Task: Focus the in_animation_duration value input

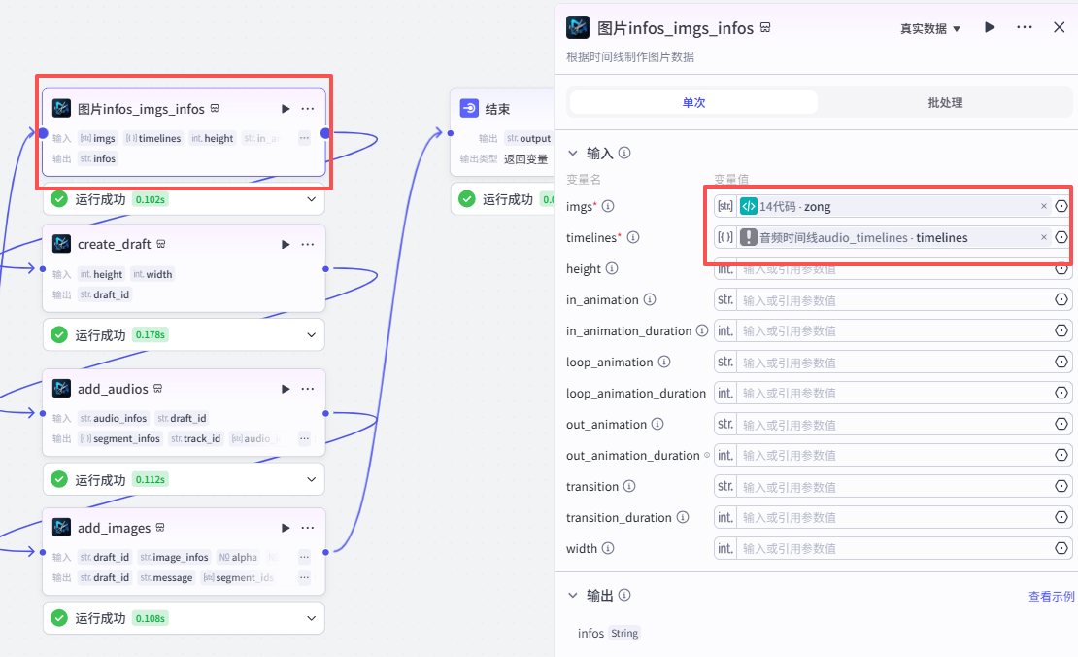Action: click(894, 330)
